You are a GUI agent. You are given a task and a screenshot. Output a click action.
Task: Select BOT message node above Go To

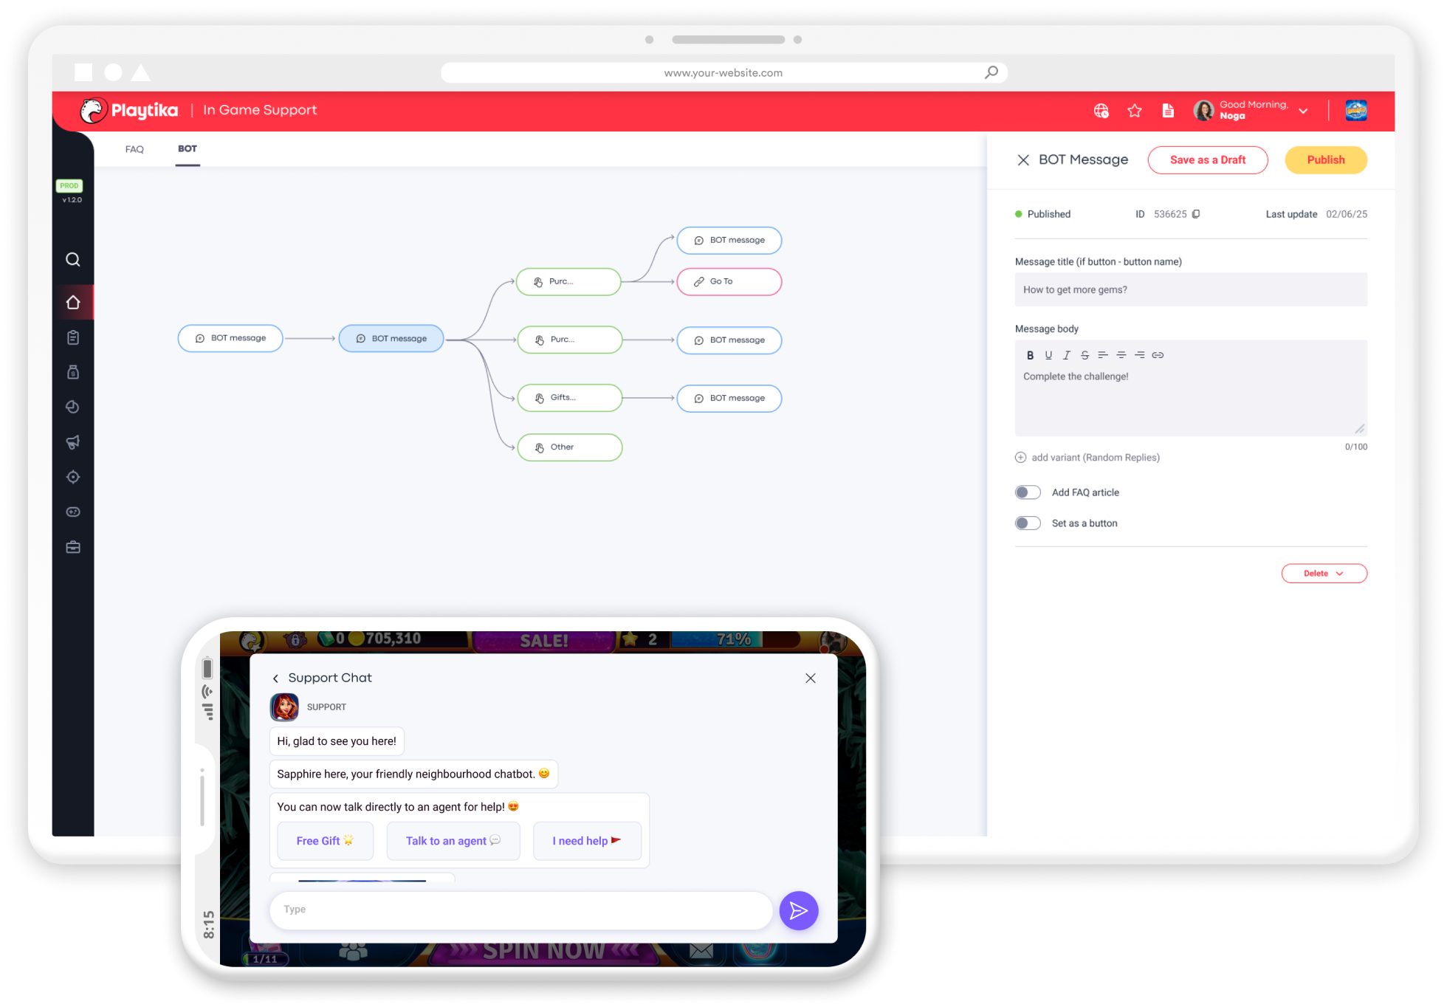click(x=729, y=241)
